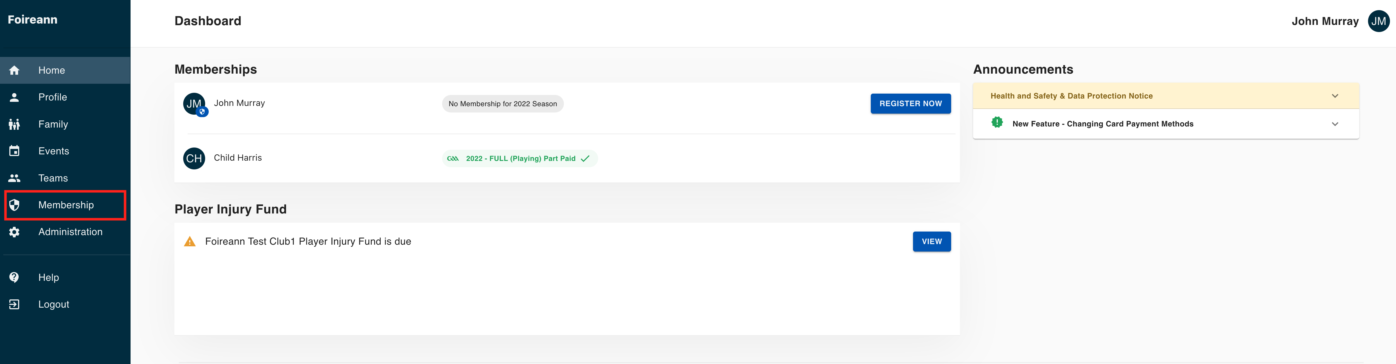The width and height of the screenshot is (1396, 364).
Task: Open Membership in the sidebar
Action: 65,205
